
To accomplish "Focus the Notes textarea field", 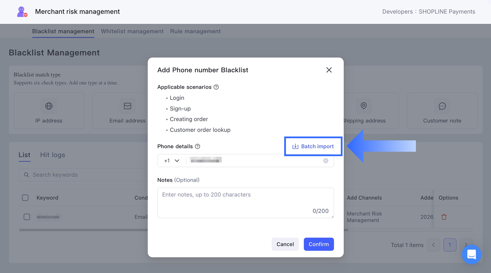I will 245,203.
